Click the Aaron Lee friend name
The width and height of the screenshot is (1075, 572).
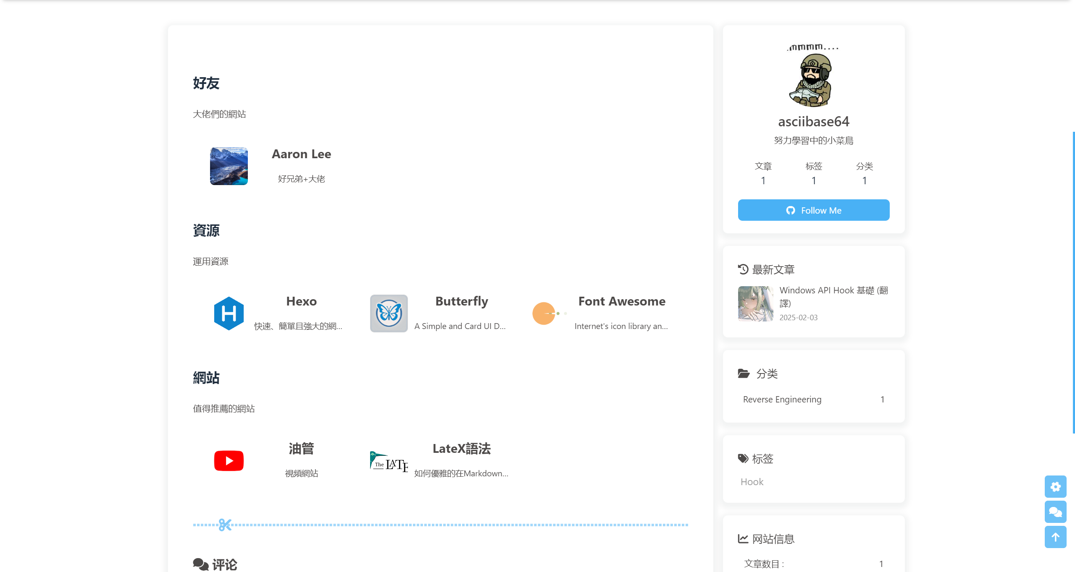tap(301, 154)
